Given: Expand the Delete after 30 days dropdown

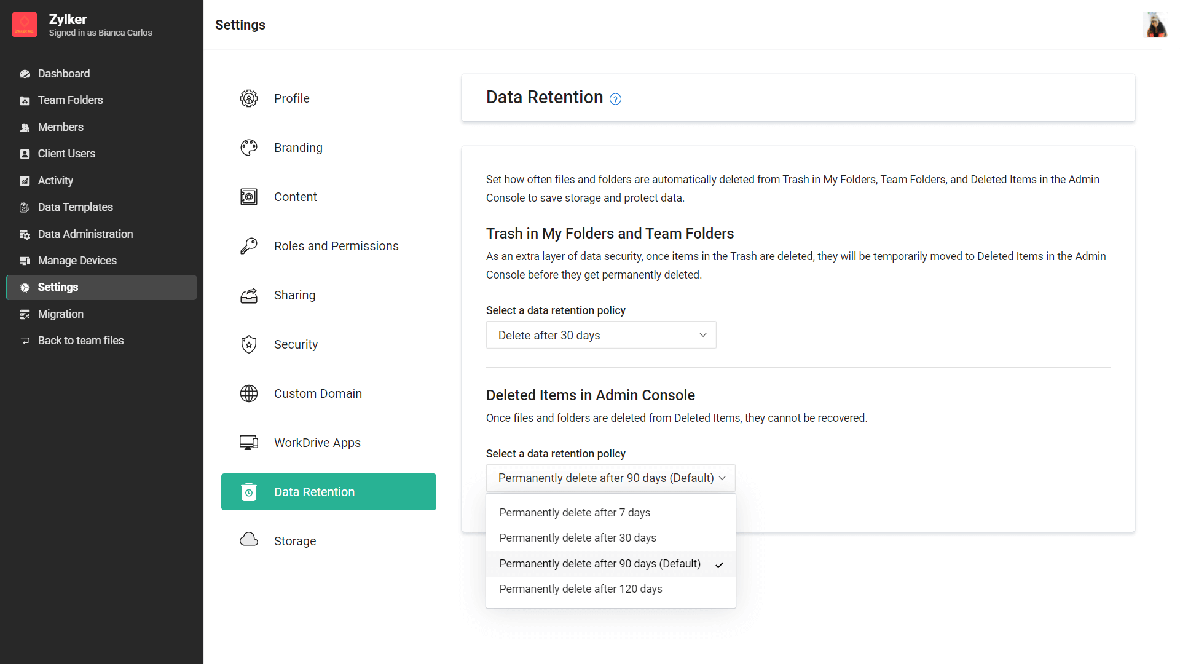Looking at the screenshot, I should tap(600, 335).
